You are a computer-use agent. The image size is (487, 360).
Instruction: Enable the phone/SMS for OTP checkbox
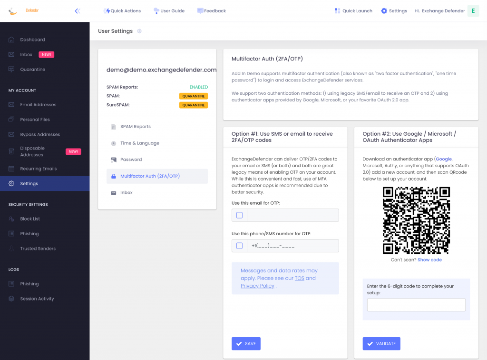click(x=240, y=246)
